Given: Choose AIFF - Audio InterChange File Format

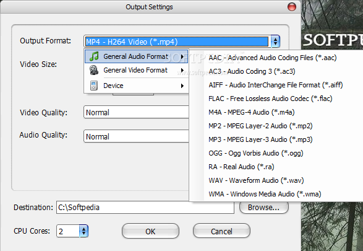Looking at the screenshot, I should coord(275,85).
